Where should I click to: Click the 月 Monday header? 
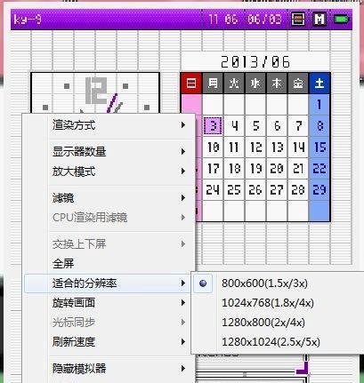click(x=213, y=84)
